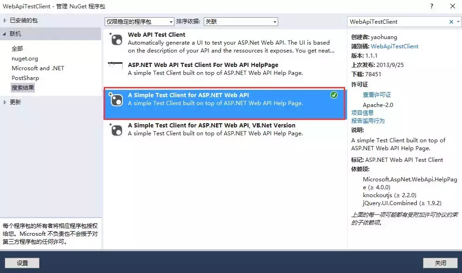The width and height of the screenshot is (462, 273).
Task: Click the 版本 1.1.1 text
Action: click(364, 56)
